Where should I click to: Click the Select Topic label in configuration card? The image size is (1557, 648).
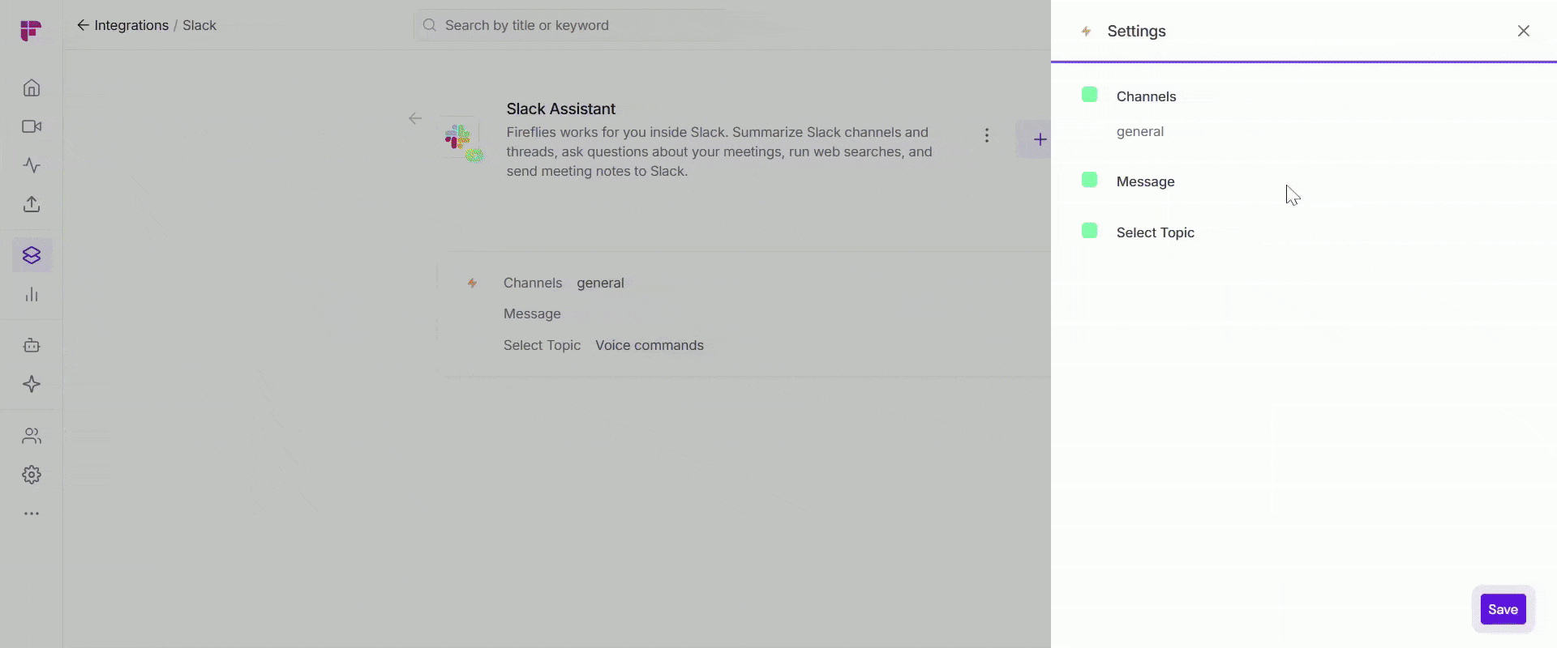[542, 345]
